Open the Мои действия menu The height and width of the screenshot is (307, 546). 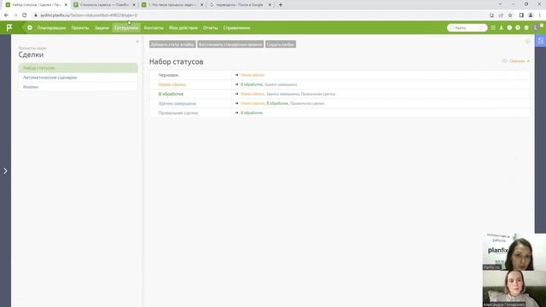tap(183, 28)
